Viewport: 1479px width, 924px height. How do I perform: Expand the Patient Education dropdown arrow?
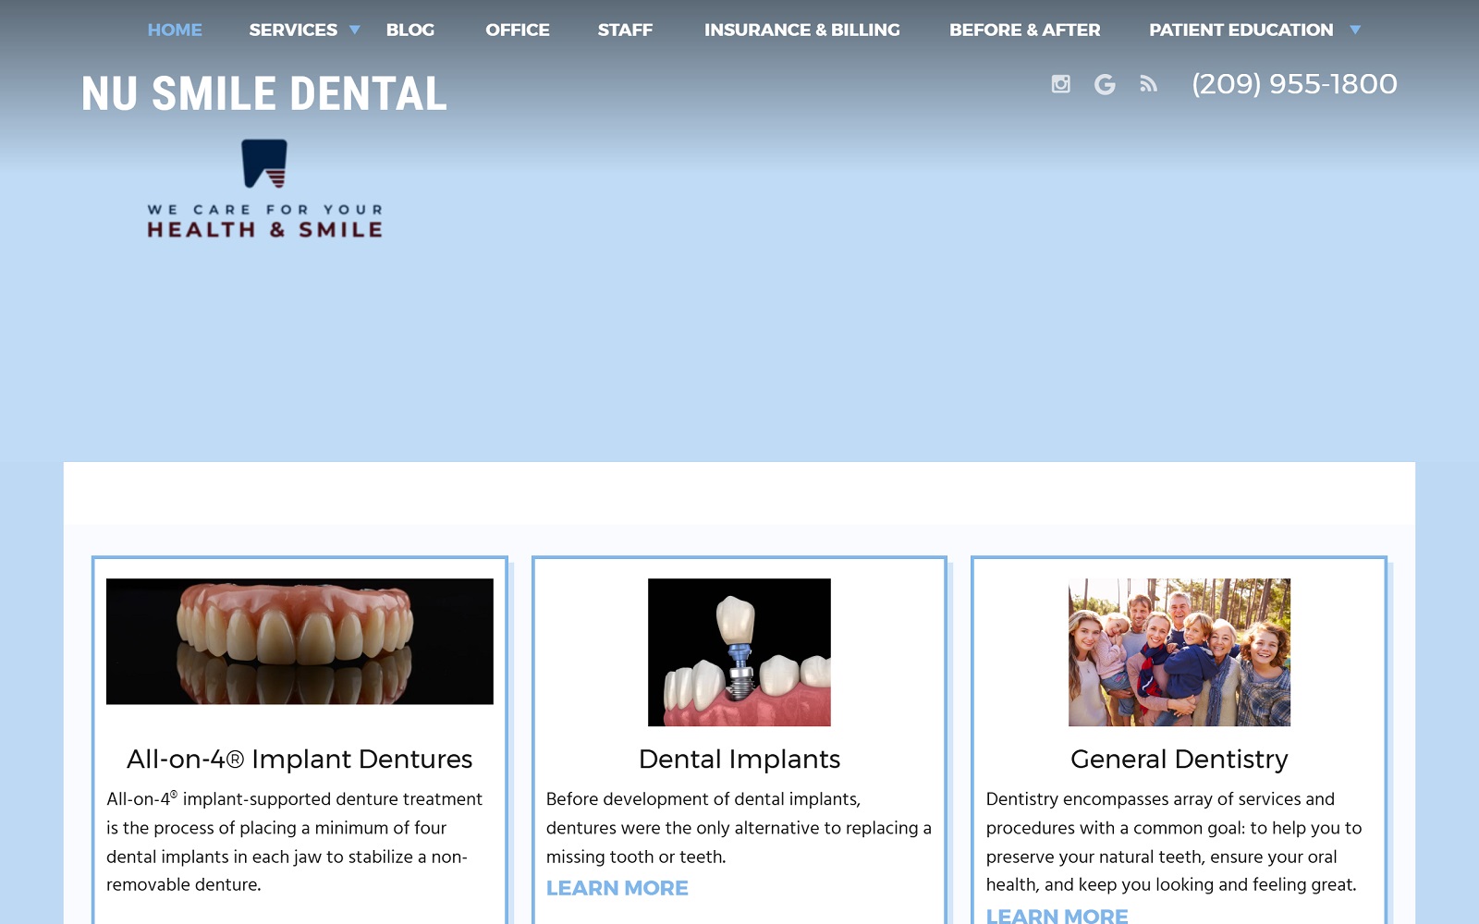[x=1355, y=30]
